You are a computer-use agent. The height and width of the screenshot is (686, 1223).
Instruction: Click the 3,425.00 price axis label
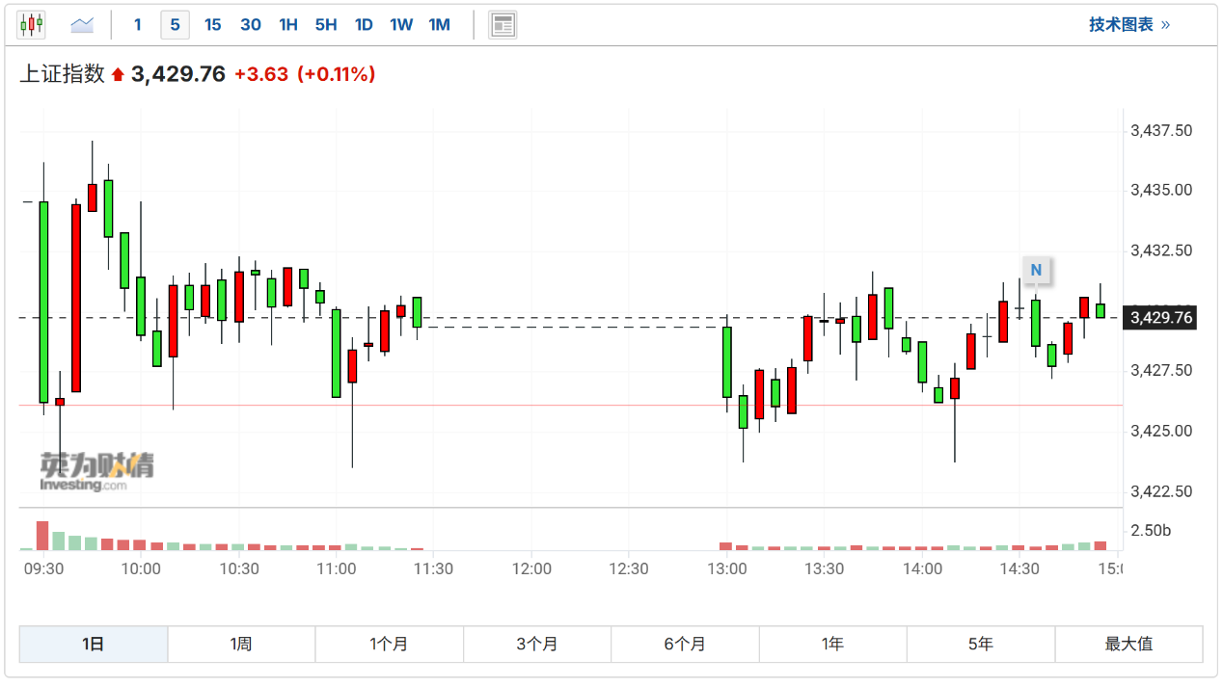coord(1161,431)
